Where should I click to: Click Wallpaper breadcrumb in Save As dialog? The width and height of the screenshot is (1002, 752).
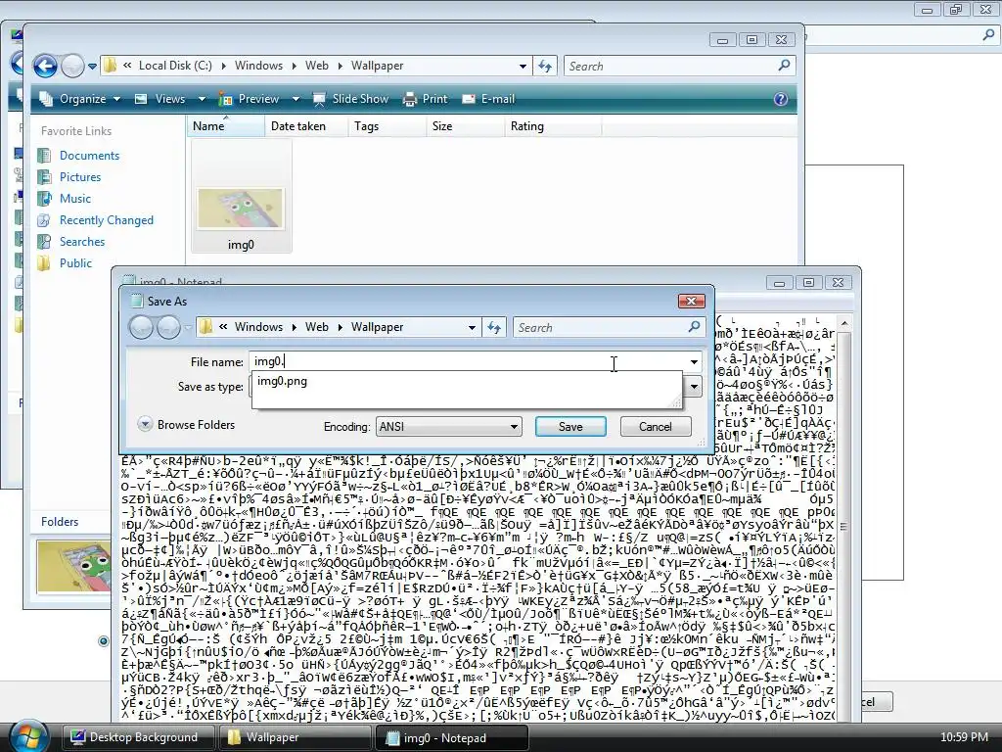[377, 327]
